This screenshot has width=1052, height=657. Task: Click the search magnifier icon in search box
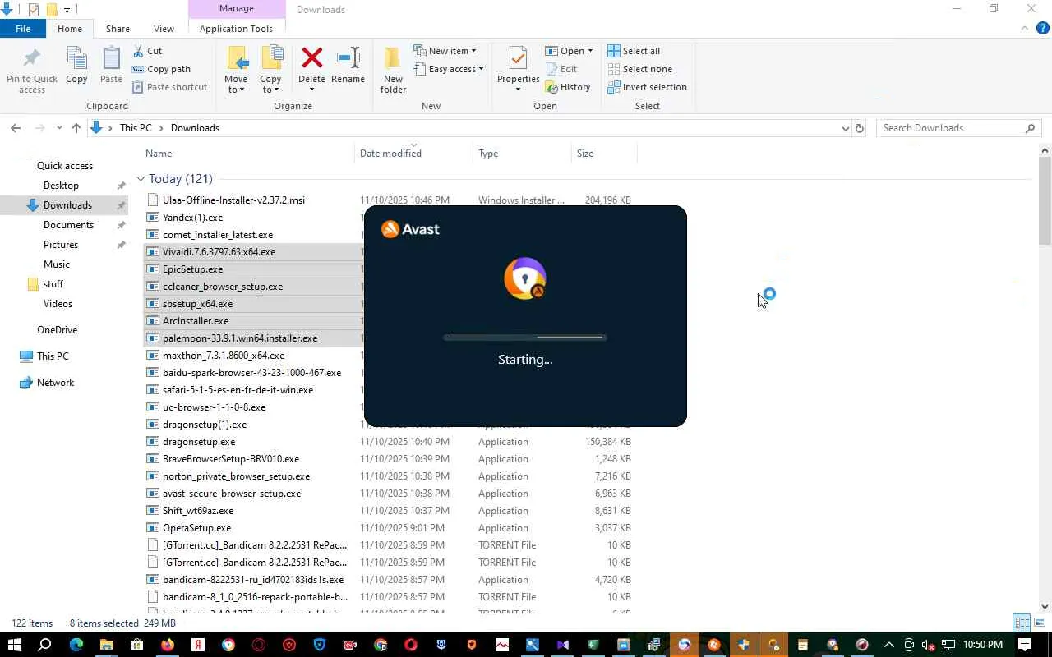coord(1030,128)
